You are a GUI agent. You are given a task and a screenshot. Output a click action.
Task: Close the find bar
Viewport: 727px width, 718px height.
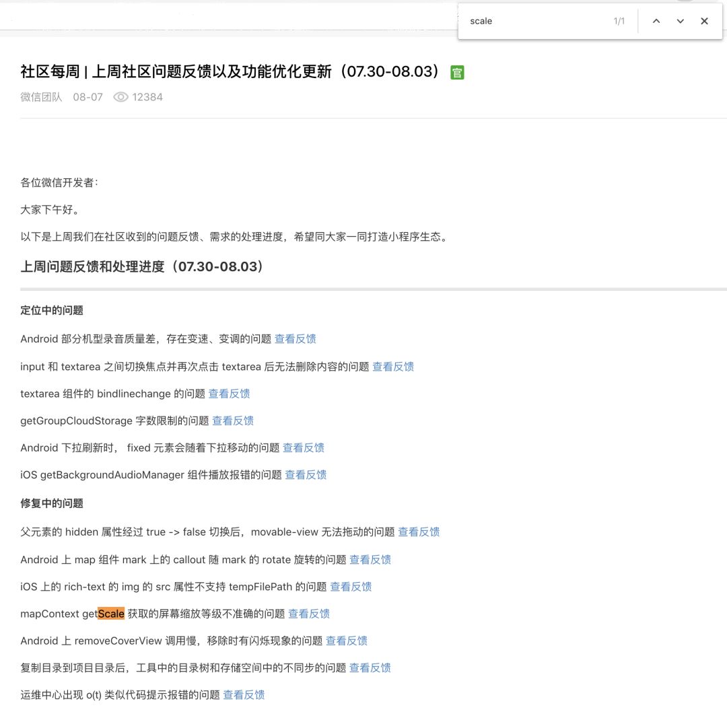[x=704, y=21]
